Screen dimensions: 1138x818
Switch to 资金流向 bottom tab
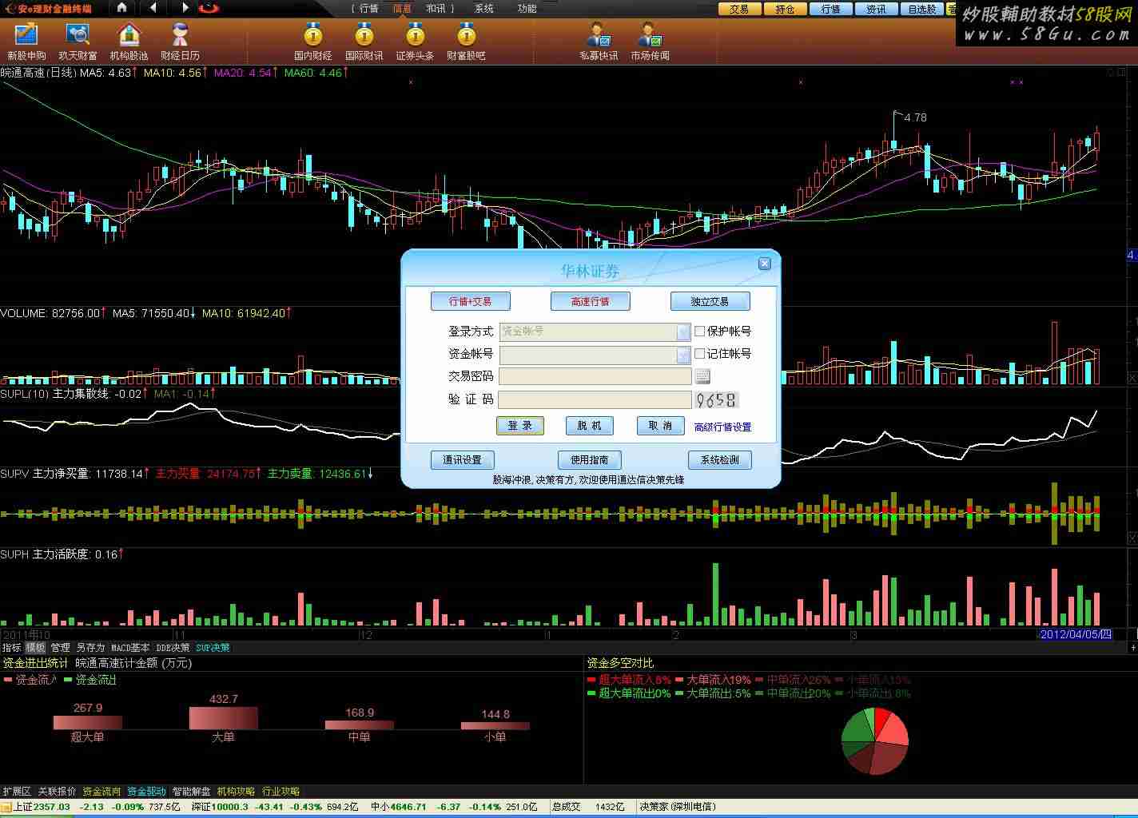tap(102, 791)
